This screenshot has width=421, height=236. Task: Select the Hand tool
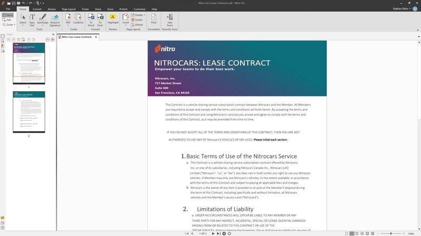[x=7, y=15]
